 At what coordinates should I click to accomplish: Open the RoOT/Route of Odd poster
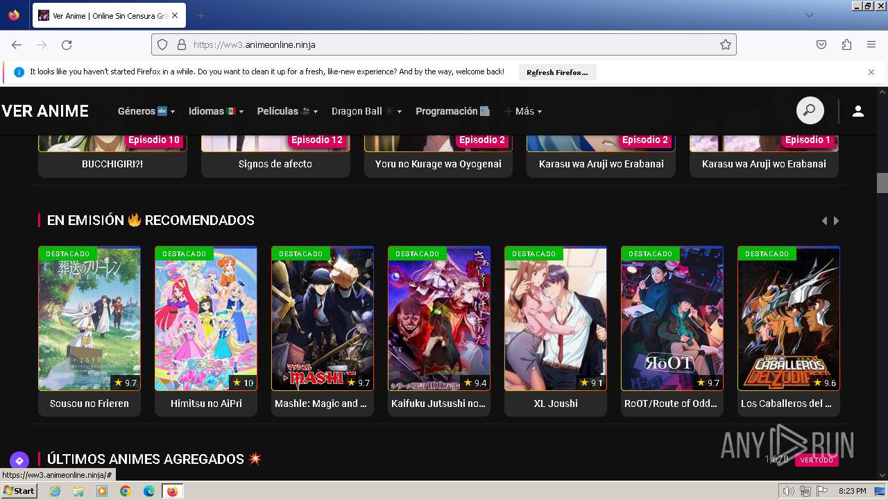(x=672, y=318)
